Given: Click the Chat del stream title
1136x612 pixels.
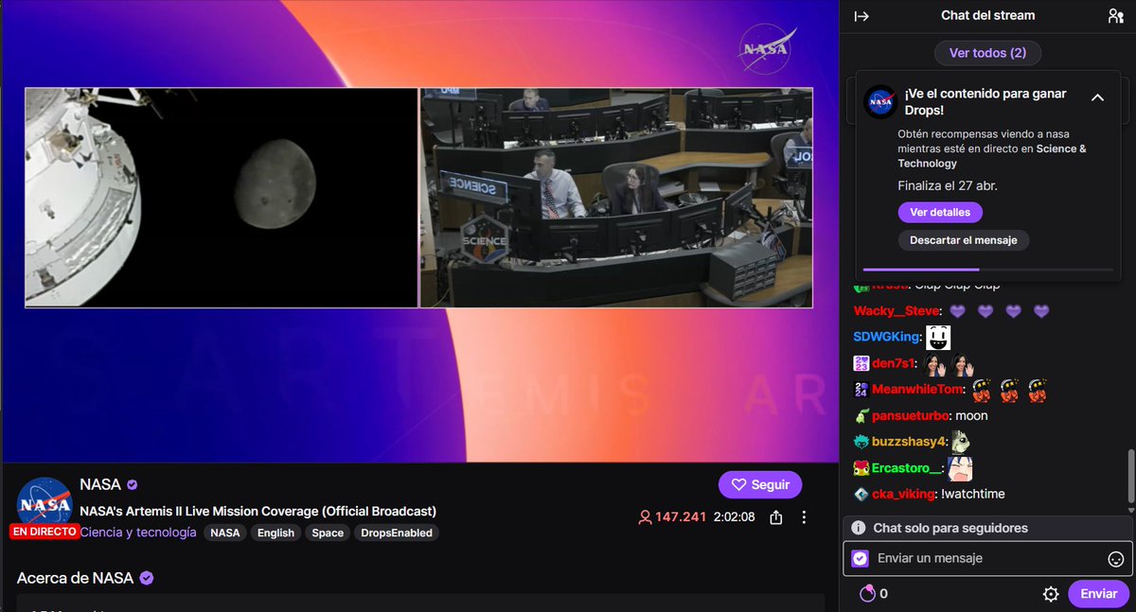Looking at the screenshot, I should click(x=988, y=15).
